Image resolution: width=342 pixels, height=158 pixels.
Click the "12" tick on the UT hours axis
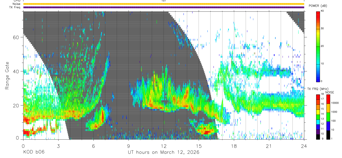(x=164, y=146)
